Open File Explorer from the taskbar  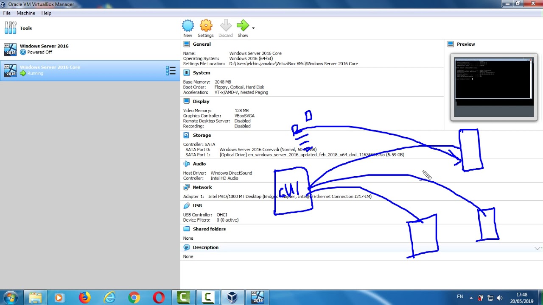click(35, 298)
